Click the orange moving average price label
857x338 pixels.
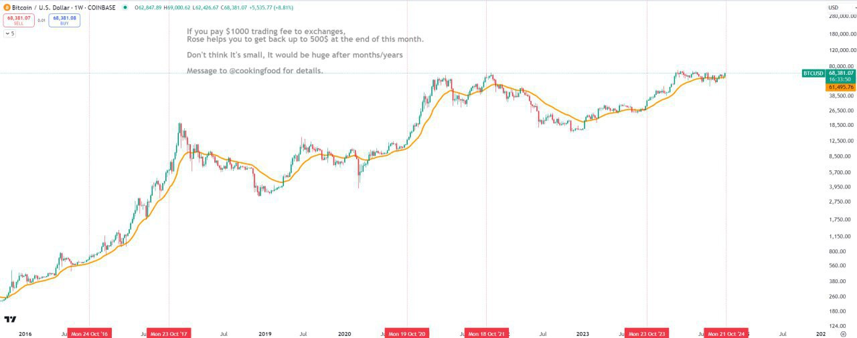[840, 87]
